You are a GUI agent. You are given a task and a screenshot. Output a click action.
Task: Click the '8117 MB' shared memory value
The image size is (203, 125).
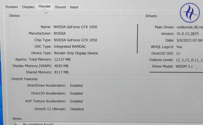[61, 72]
